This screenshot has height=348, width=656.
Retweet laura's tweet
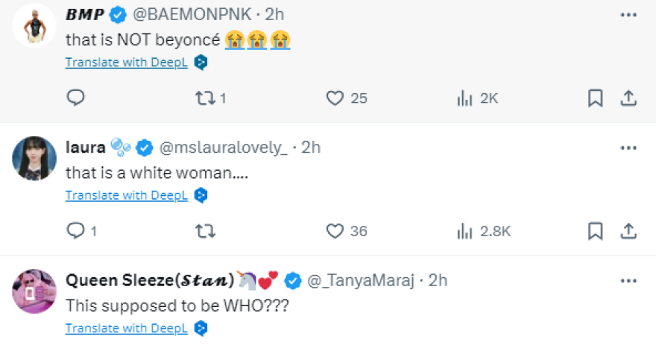point(204,231)
